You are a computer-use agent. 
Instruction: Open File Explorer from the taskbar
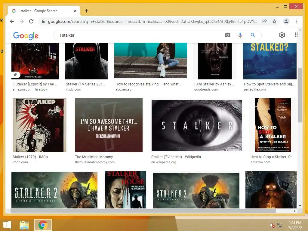24,225
